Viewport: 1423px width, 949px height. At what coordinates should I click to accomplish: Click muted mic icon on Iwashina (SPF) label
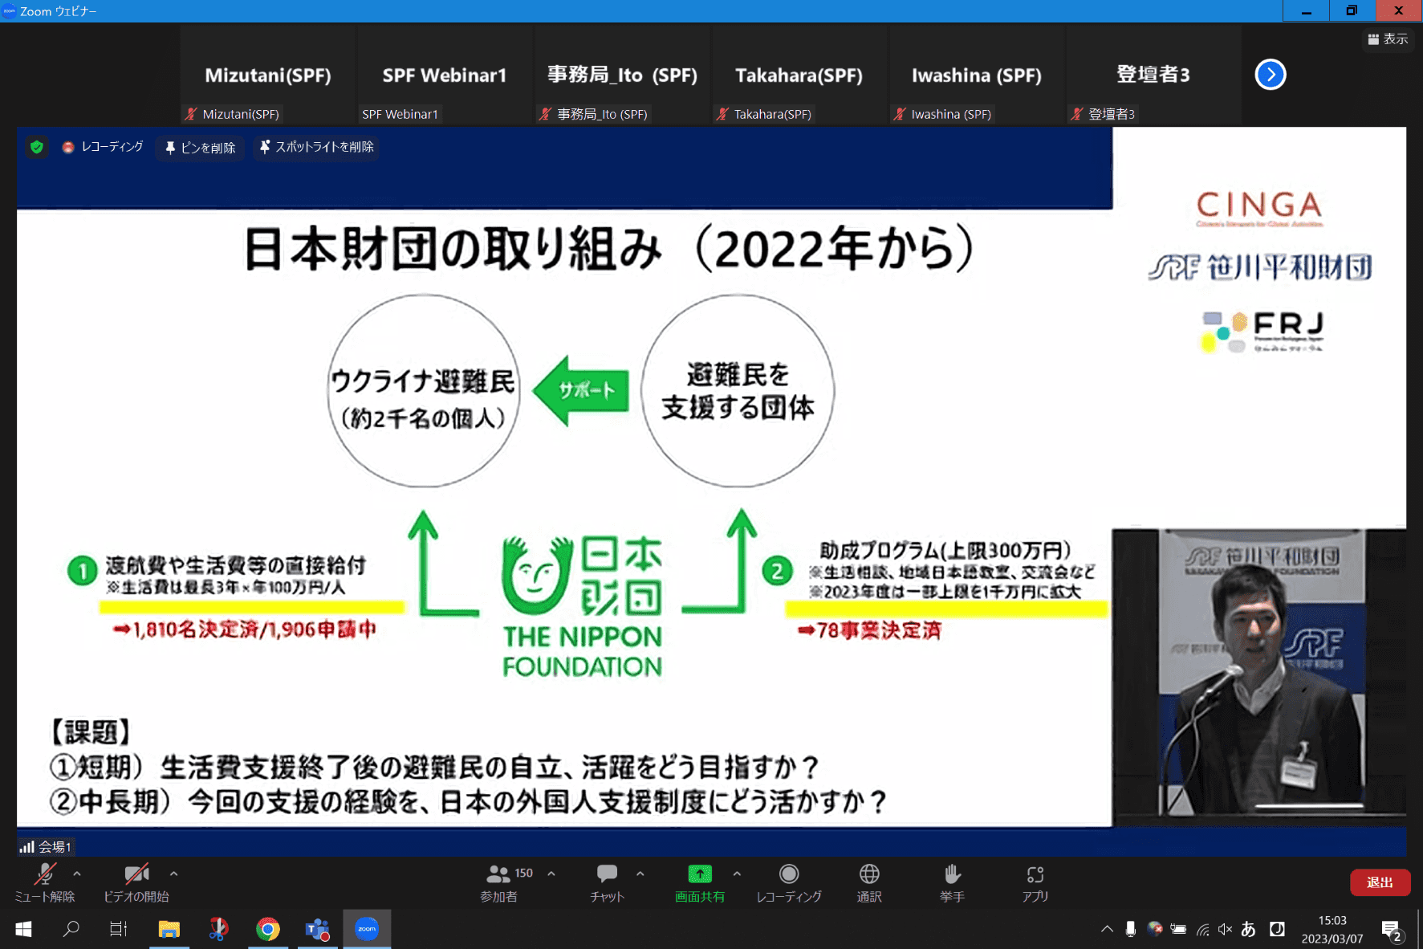coord(901,114)
